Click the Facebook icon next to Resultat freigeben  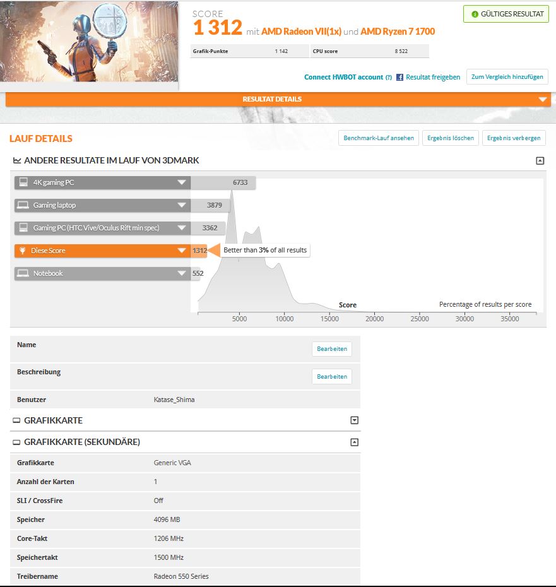(399, 77)
